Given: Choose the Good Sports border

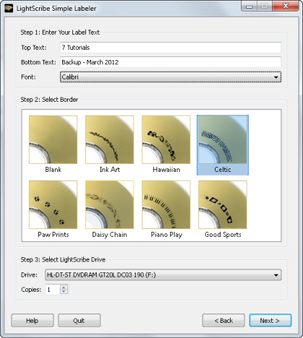Looking at the screenshot, I should click(223, 204).
